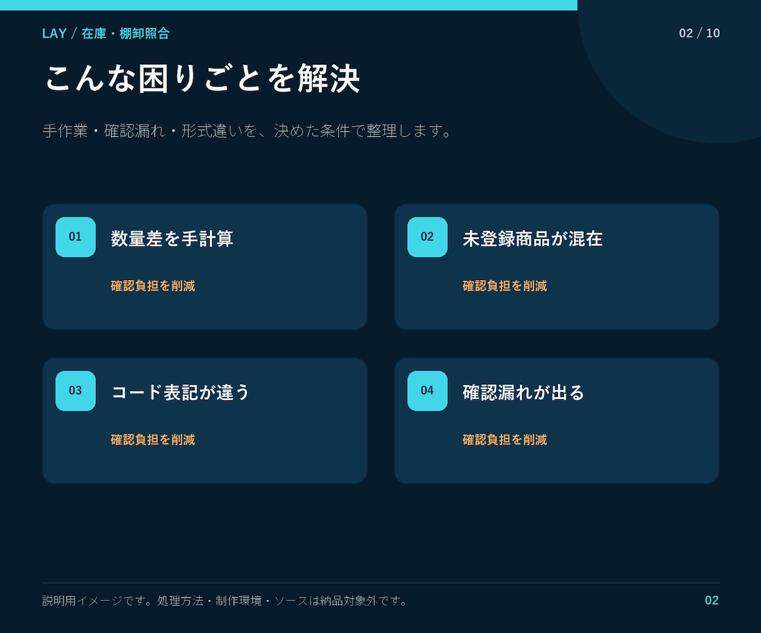Click 確認負担を削減 under 未登録商品が混在
The width and height of the screenshot is (761, 633).
coord(505,286)
